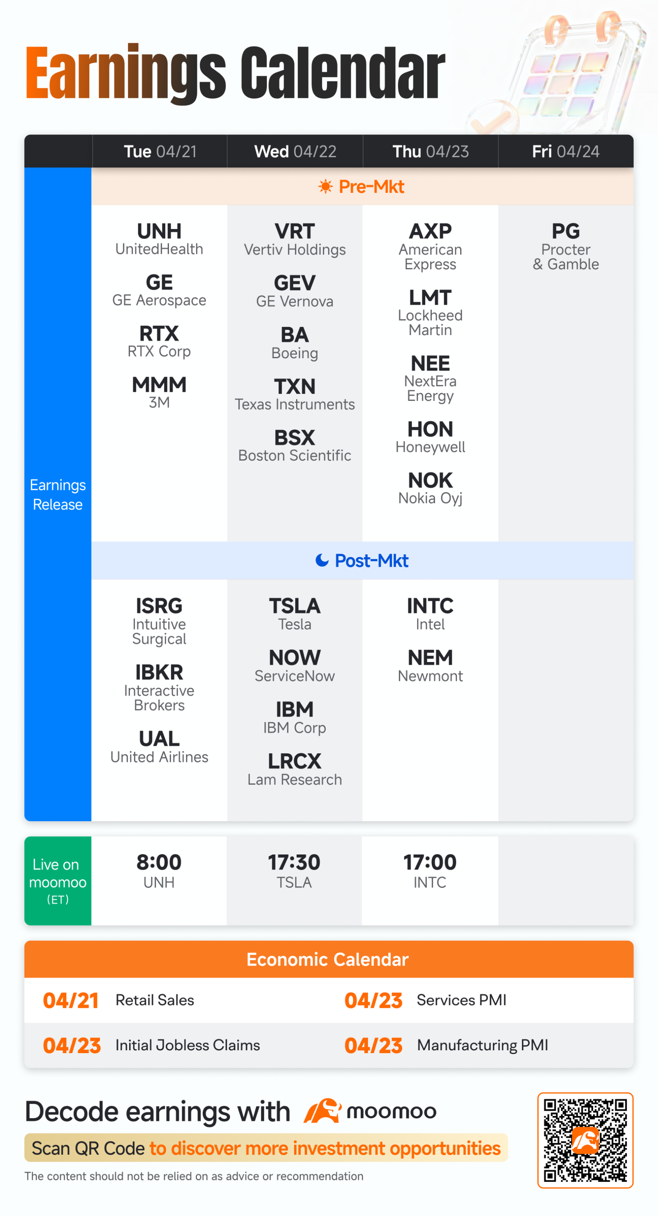Screen dimensions: 658x1216
Task: Click the TSLA Tesla earnings entry
Action: (294, 614)
